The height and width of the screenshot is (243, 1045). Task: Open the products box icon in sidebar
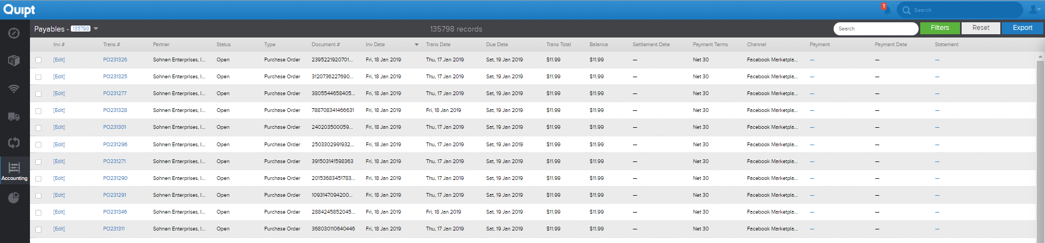click(14, 60)
